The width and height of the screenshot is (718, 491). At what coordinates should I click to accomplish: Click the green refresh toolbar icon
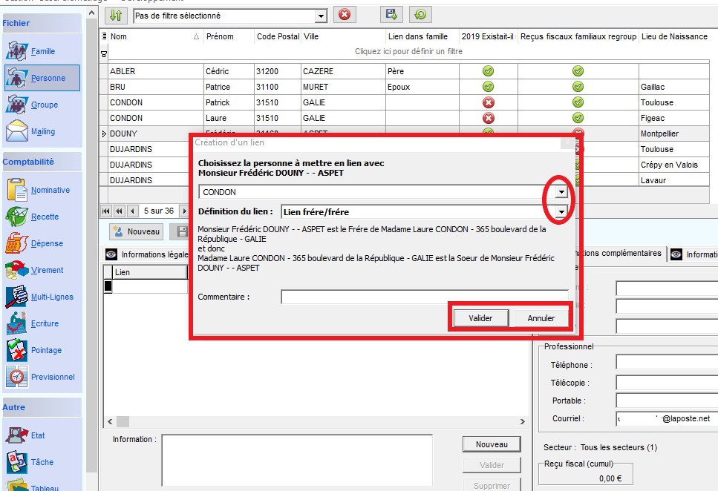[420, 15]
